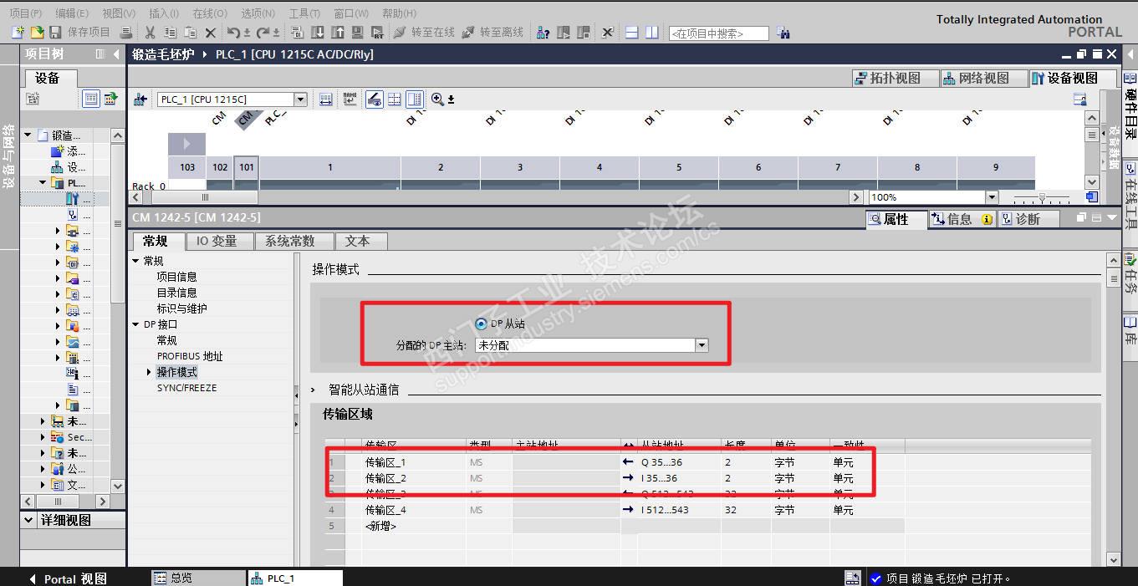The width and height of the screenshot is (1138, 586).
Task: Click the Accessible devices icon
Action: point(543,33)
